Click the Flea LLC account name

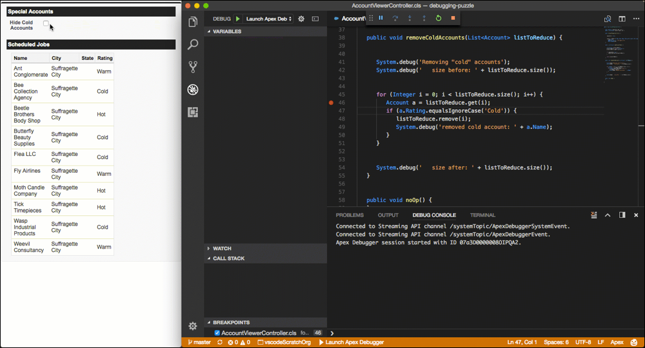[x=25, y=154]
